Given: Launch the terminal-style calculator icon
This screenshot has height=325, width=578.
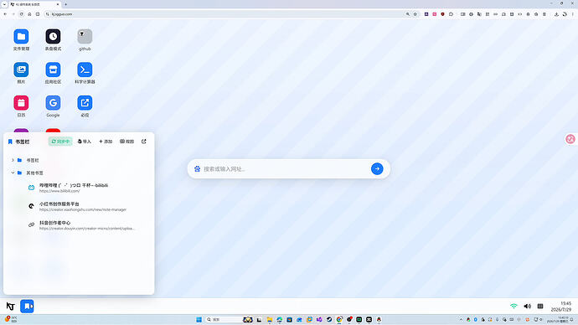Looking at the screenshot, I should 85,70.
